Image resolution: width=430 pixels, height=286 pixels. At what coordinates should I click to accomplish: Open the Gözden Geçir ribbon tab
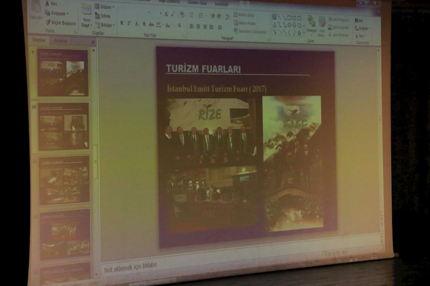(197, 3)
